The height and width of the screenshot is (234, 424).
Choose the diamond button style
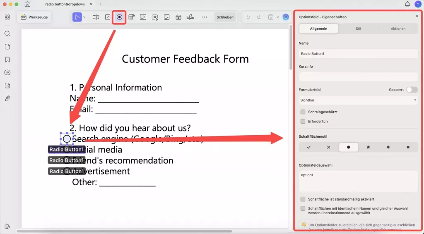click(388, 147)
